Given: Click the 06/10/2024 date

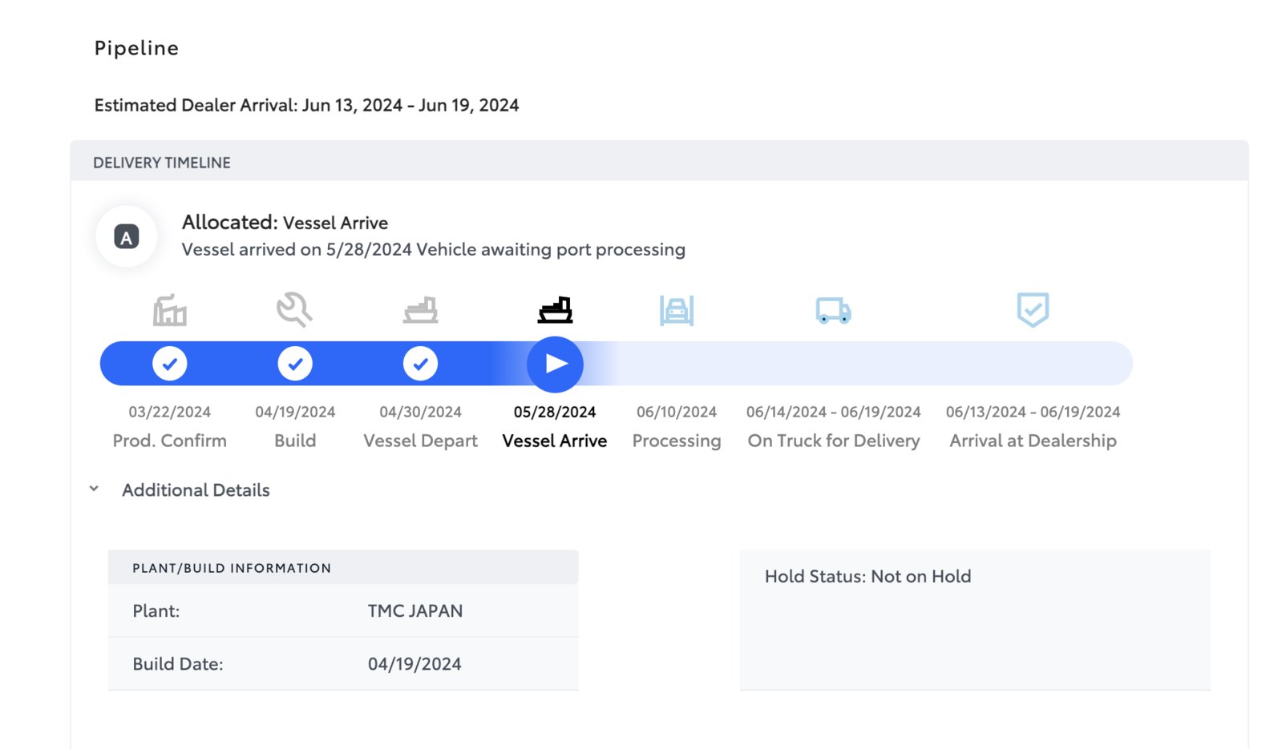Looking at the screenshot, I should tap(677, 412).
